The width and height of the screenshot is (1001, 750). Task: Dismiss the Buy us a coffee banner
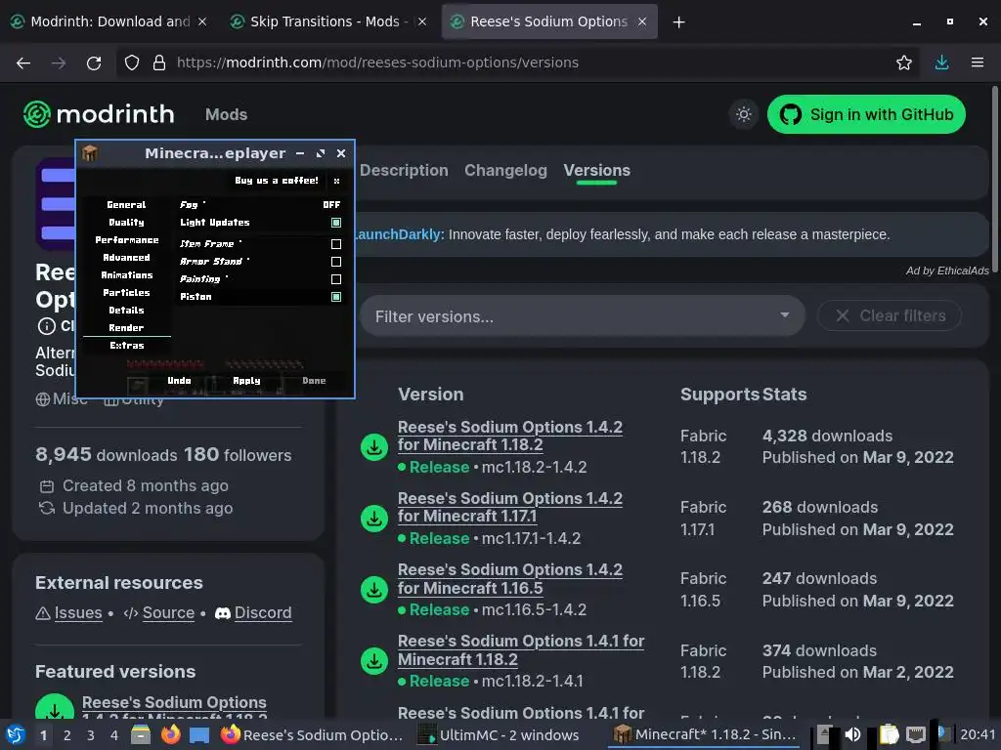coord(336,181)
